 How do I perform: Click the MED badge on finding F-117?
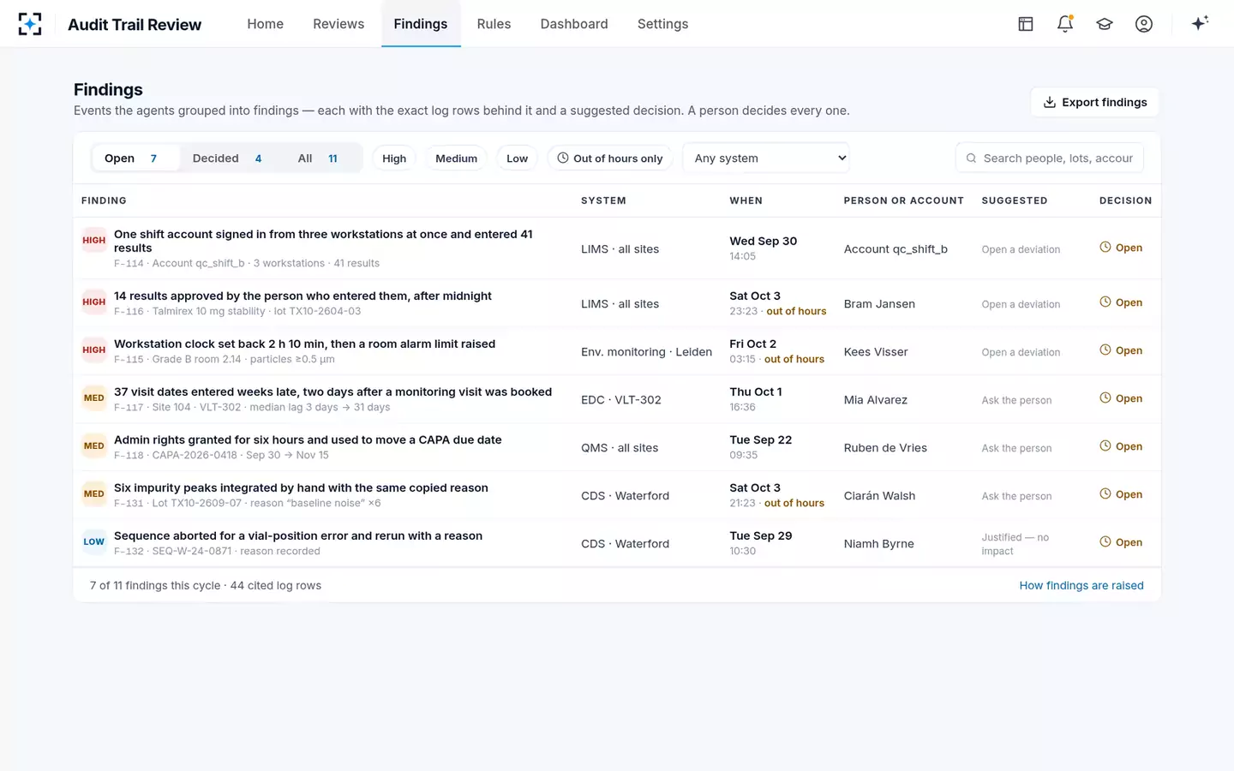tap(94, 398)
